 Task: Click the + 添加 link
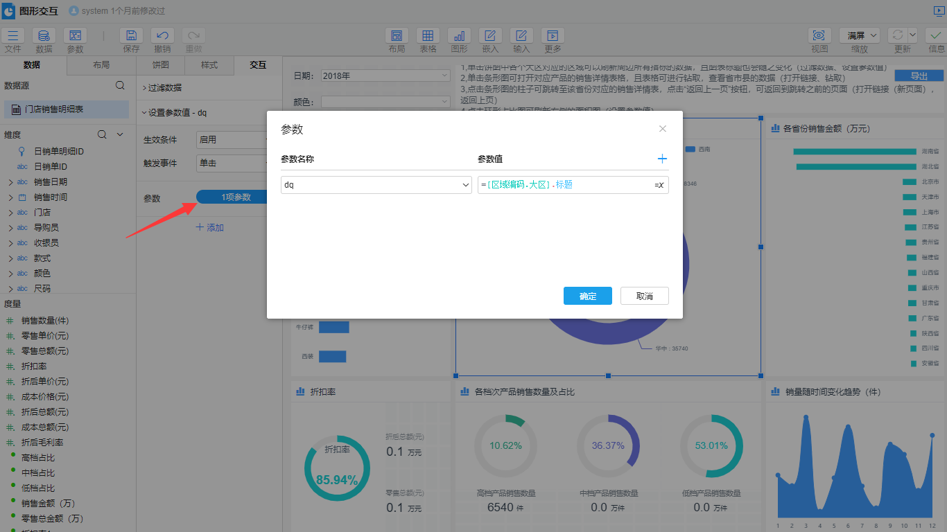pyautogui.click(x=209, y=227)
